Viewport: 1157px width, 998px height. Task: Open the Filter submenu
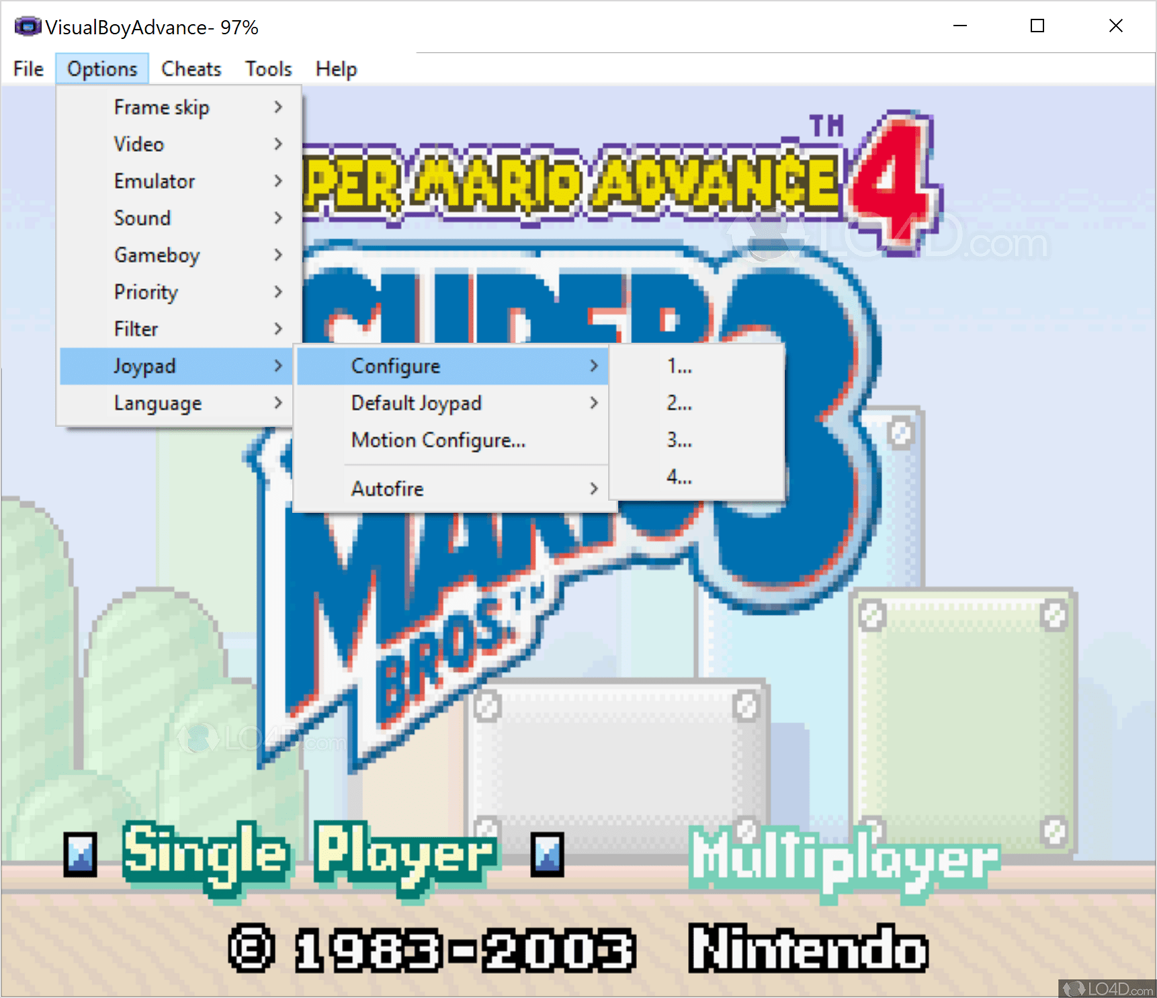click(x=136, y=329)
